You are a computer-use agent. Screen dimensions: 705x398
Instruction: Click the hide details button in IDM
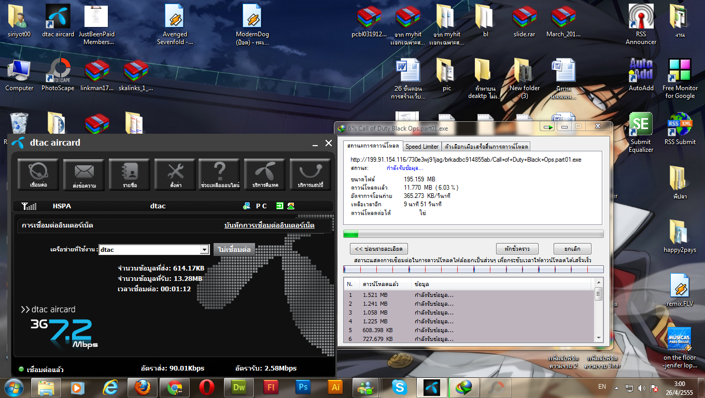tap(379, 249)
